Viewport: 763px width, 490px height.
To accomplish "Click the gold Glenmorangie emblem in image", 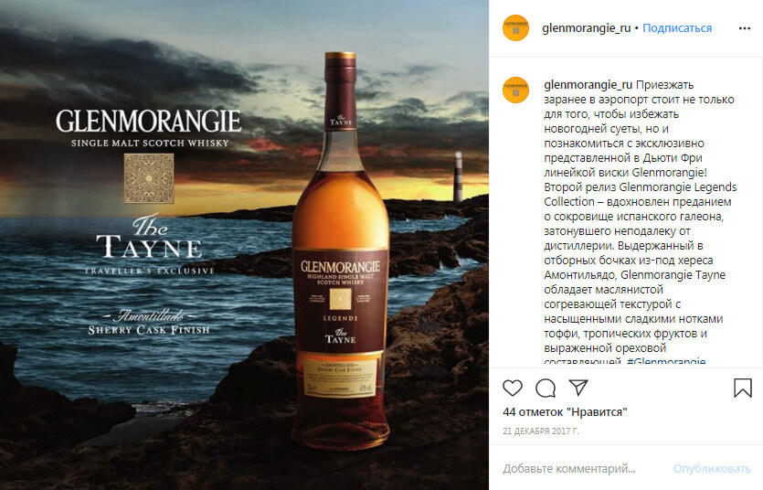I will click(x=148, y=178).
